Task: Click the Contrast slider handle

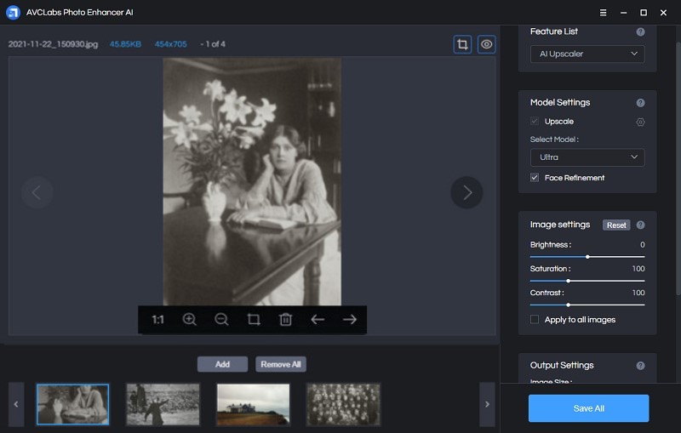Action: 568,305
